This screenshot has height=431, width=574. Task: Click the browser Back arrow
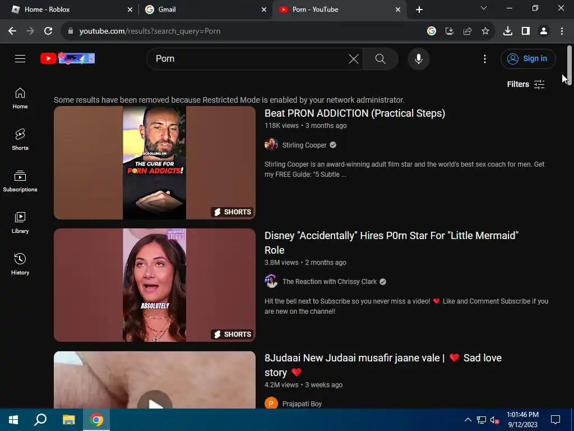tap(12, 31)
